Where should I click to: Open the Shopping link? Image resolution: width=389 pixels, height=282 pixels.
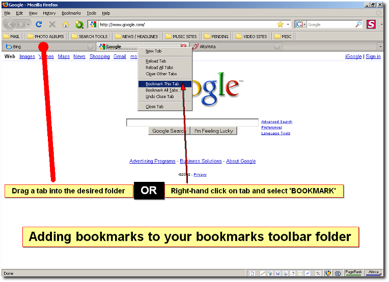point(100,56)
